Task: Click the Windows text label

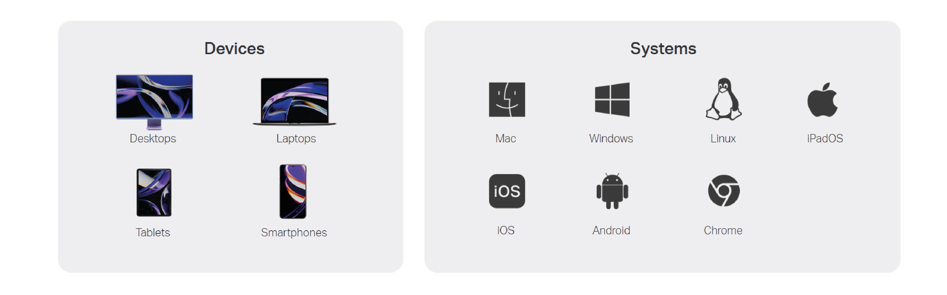Action: (611, 139)
